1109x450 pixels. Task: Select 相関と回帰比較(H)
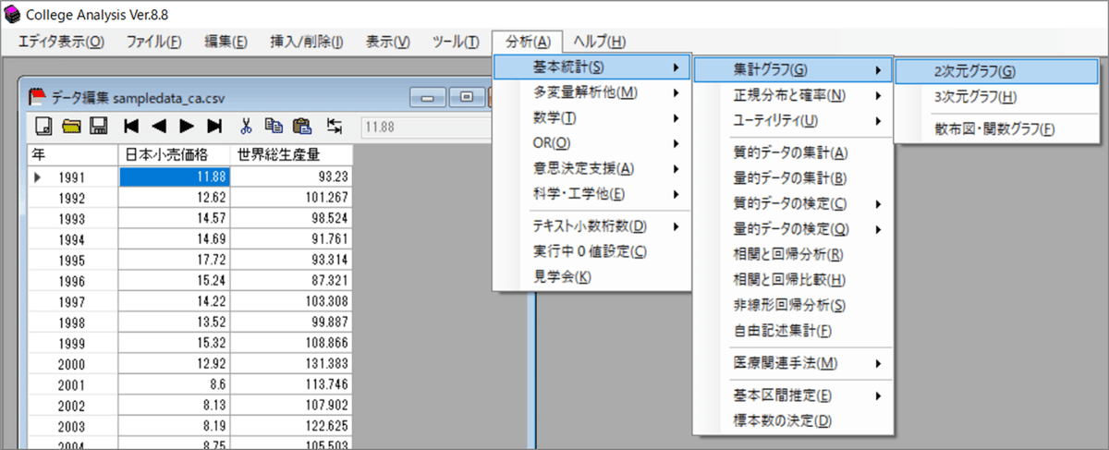coord(793,279)
